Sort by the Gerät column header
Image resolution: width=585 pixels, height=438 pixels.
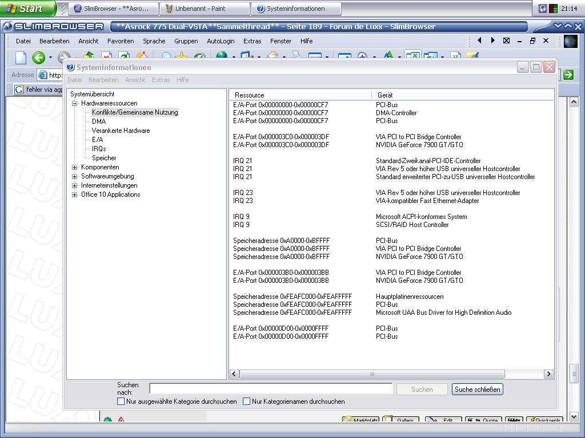point(463,95)
